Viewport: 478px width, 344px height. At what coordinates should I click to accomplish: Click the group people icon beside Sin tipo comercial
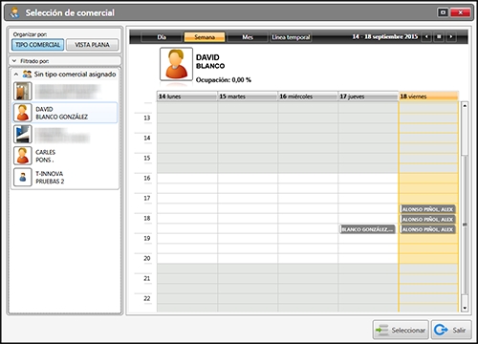tap(27, 75)
